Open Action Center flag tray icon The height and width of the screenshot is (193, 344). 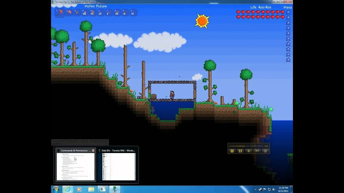click(265, 189)
